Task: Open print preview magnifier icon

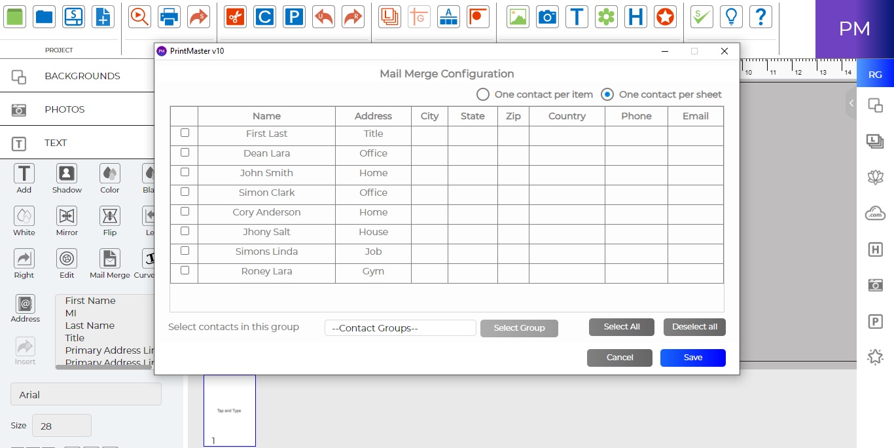Action: tap(139, 17)
